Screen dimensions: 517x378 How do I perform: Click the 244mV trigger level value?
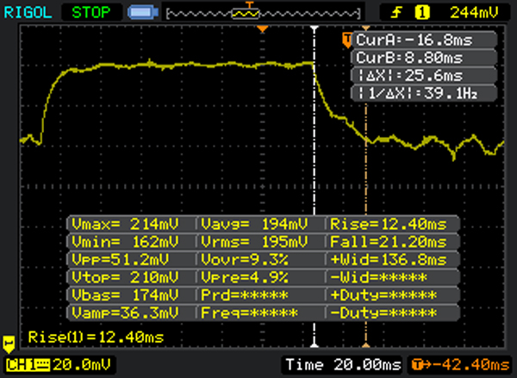coord(474,13)
